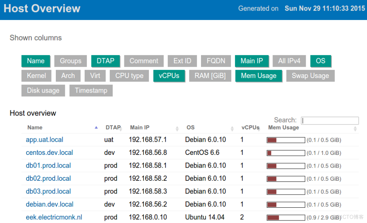Click the centos.dev.local memory usage bar

(x=286, y=153)
